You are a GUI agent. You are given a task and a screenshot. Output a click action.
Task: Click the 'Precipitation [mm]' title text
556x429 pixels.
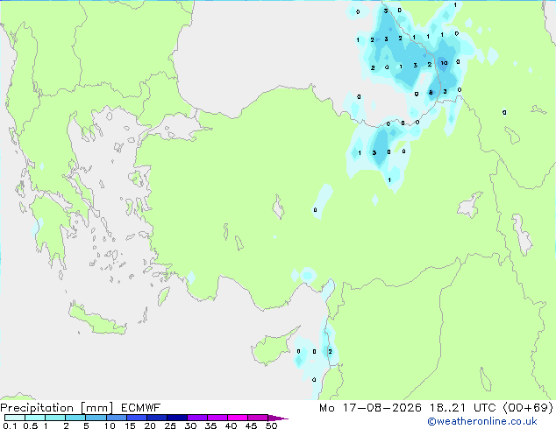[x=57, y=408]
